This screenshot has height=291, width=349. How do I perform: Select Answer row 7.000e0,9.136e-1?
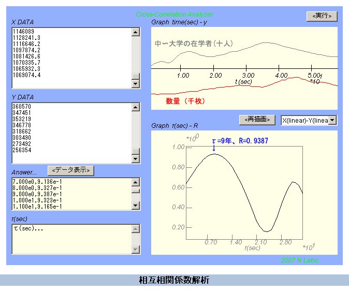coord(37,182)
